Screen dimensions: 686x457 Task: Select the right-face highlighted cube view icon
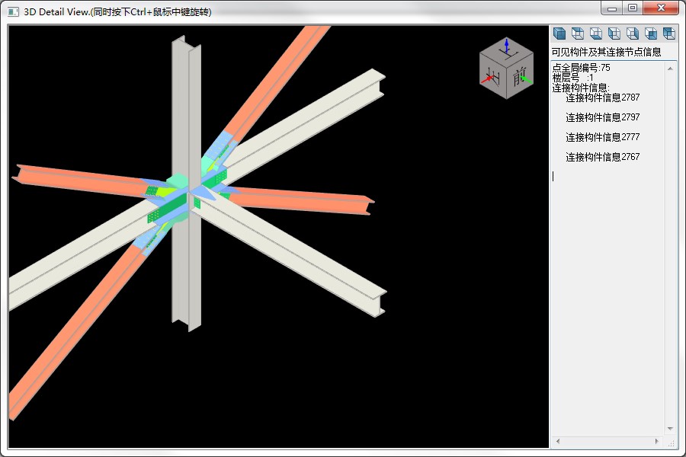click(x=633, y=34)
